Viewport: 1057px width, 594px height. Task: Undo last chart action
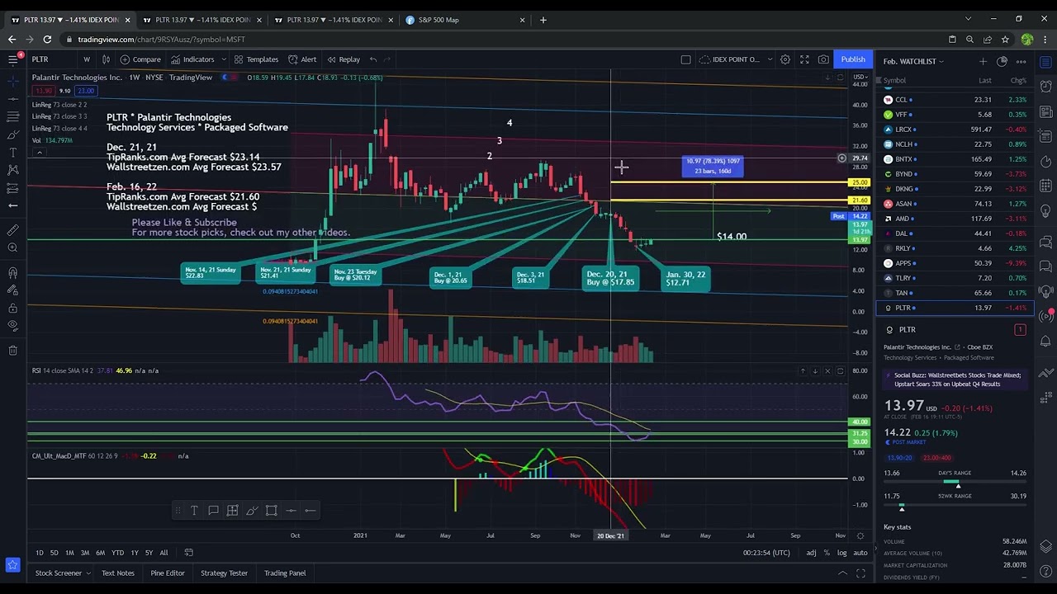coord(373,59)
